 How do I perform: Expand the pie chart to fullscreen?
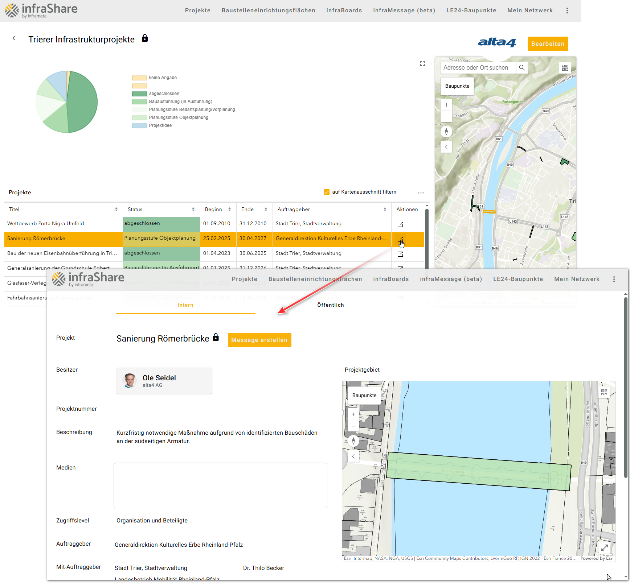pos(422,63)
